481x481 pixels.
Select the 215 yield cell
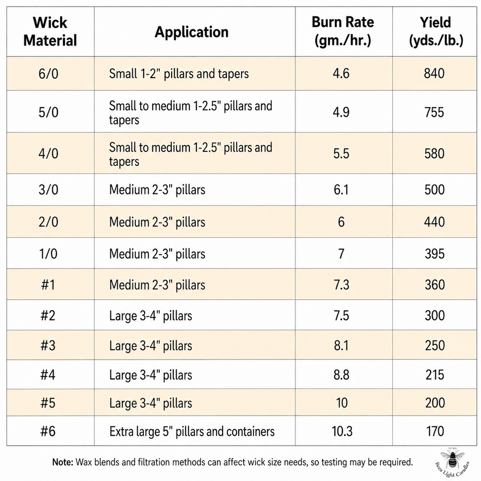(x=434, y=375)
